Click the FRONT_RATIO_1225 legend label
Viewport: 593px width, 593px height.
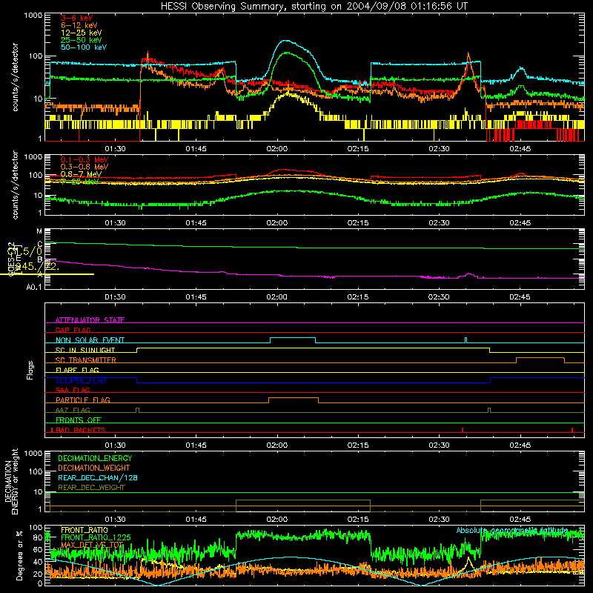(x=96, y=537)
